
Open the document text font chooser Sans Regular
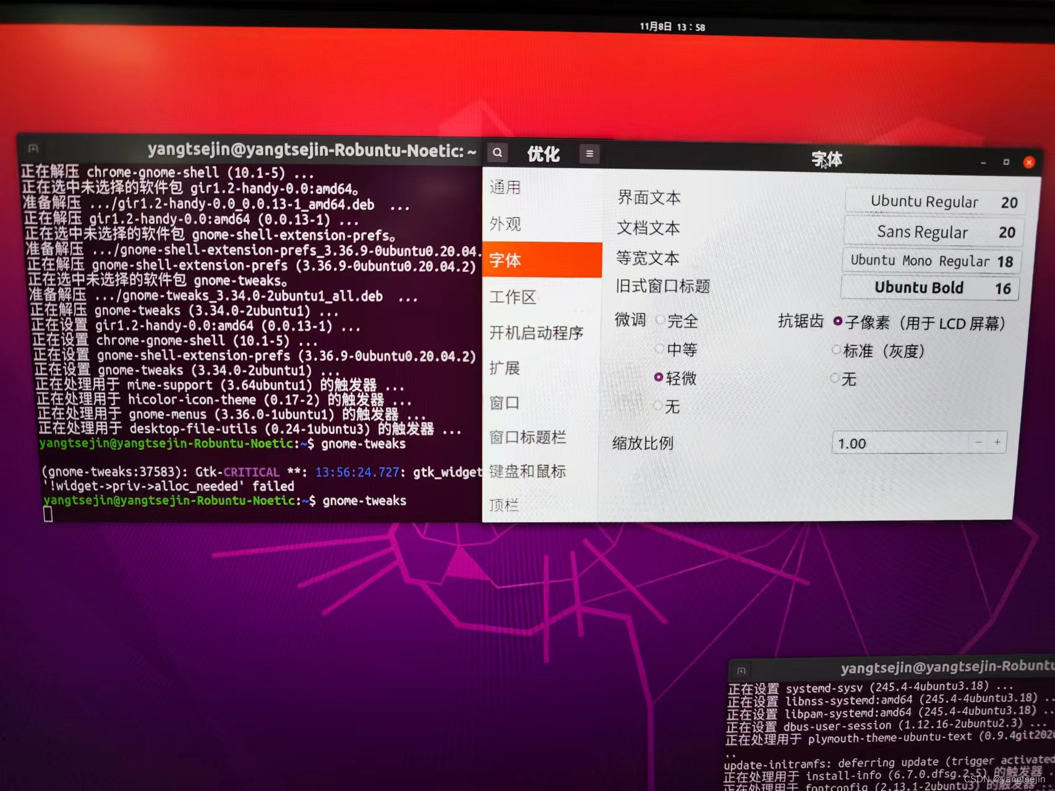(933, 232)
